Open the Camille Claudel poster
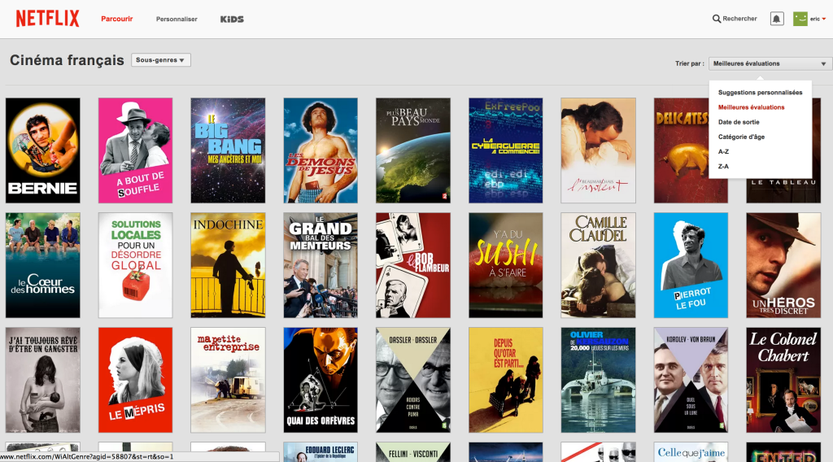 click(x=598, y=265)
